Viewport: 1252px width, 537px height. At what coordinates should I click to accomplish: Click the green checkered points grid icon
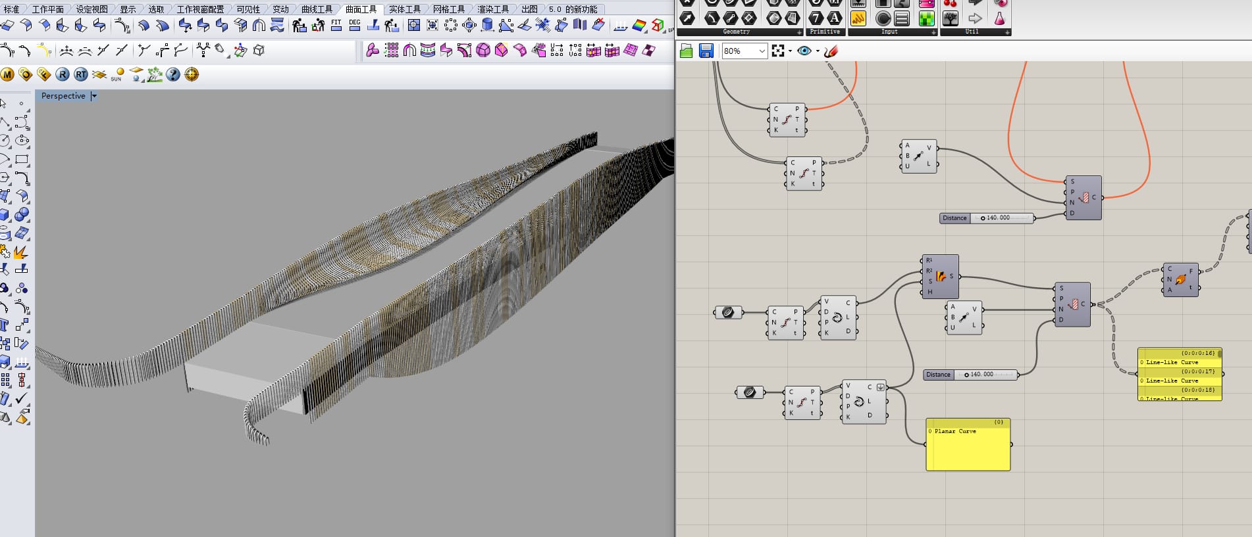pos(391,50)
